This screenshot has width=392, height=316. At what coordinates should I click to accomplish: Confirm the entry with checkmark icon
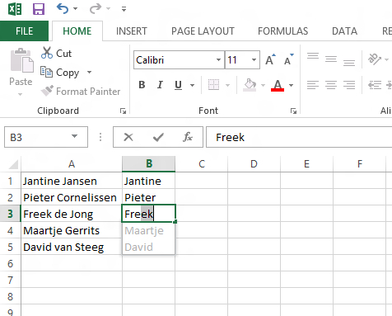(x=158, y=137)
